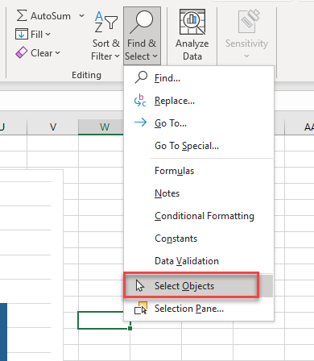The width and height of the screenshot is (314, 361).
Task: Select column W header
Action: 101,127
